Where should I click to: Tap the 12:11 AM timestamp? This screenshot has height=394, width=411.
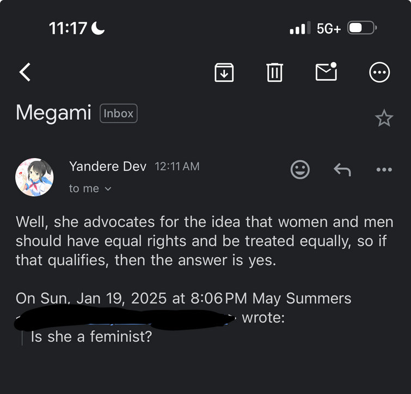click(x=177, y=167)
